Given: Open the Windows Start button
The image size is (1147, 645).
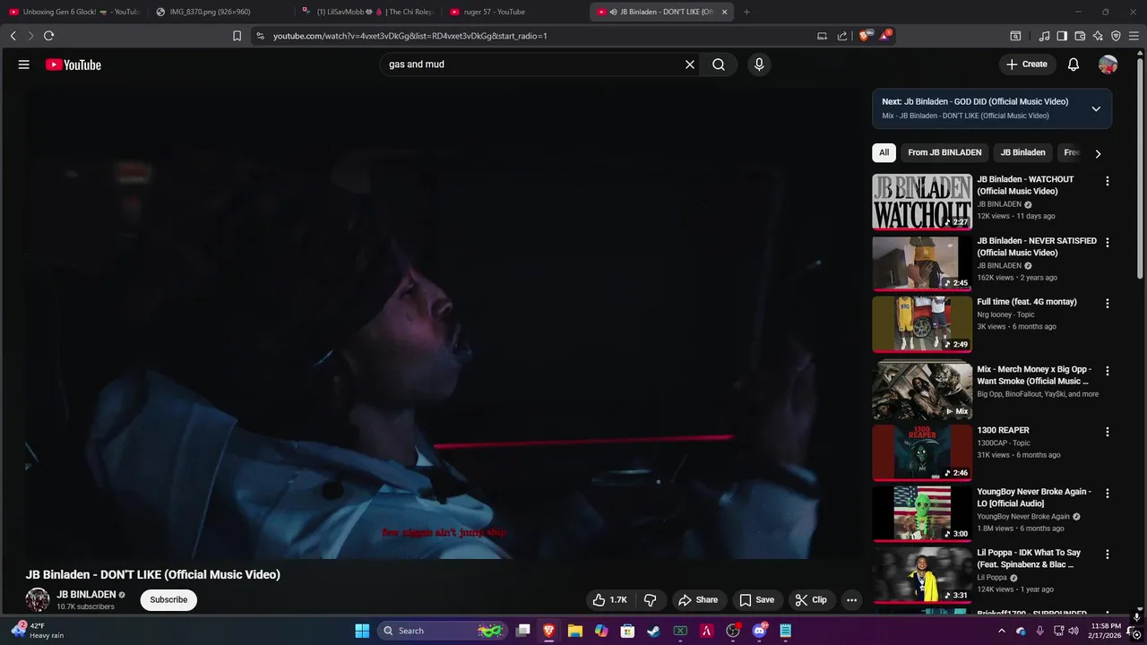Looking at the screenshot, I should [362, 631].
